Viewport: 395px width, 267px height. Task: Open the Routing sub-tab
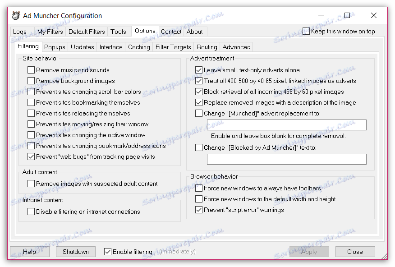pyautogui.click(x=207, y=47)
